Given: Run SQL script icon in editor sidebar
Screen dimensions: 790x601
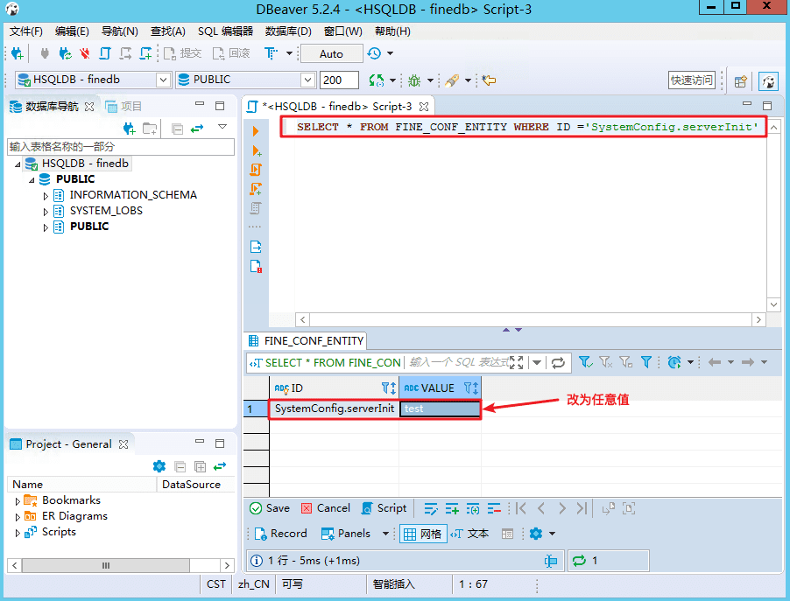Looking at the screenshot, I should click(256, 170).
